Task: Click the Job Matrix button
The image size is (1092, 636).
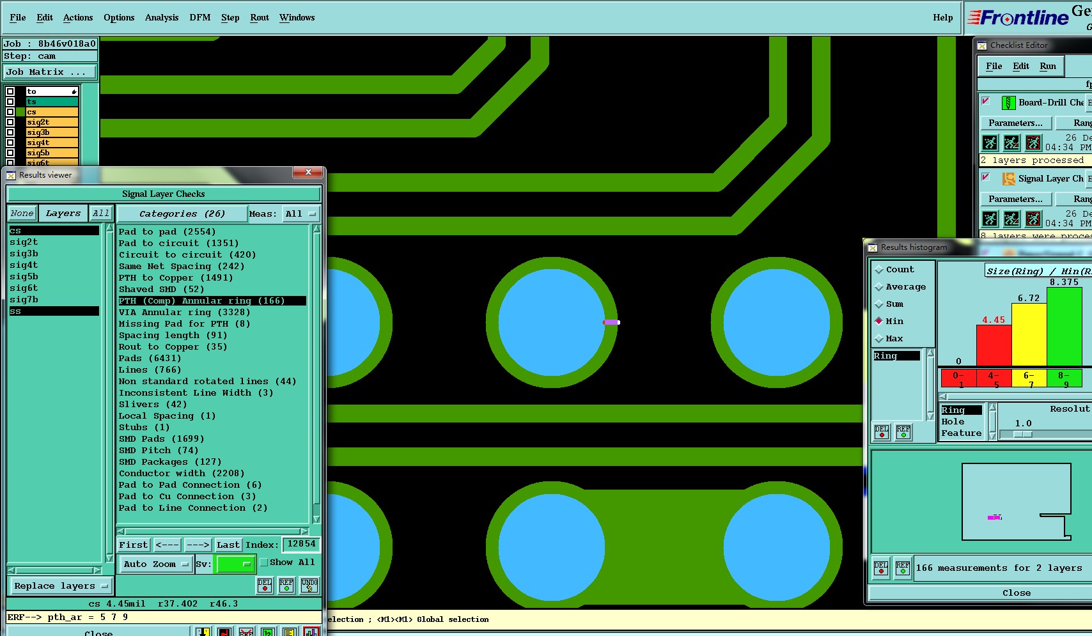Action: point(50,72)
